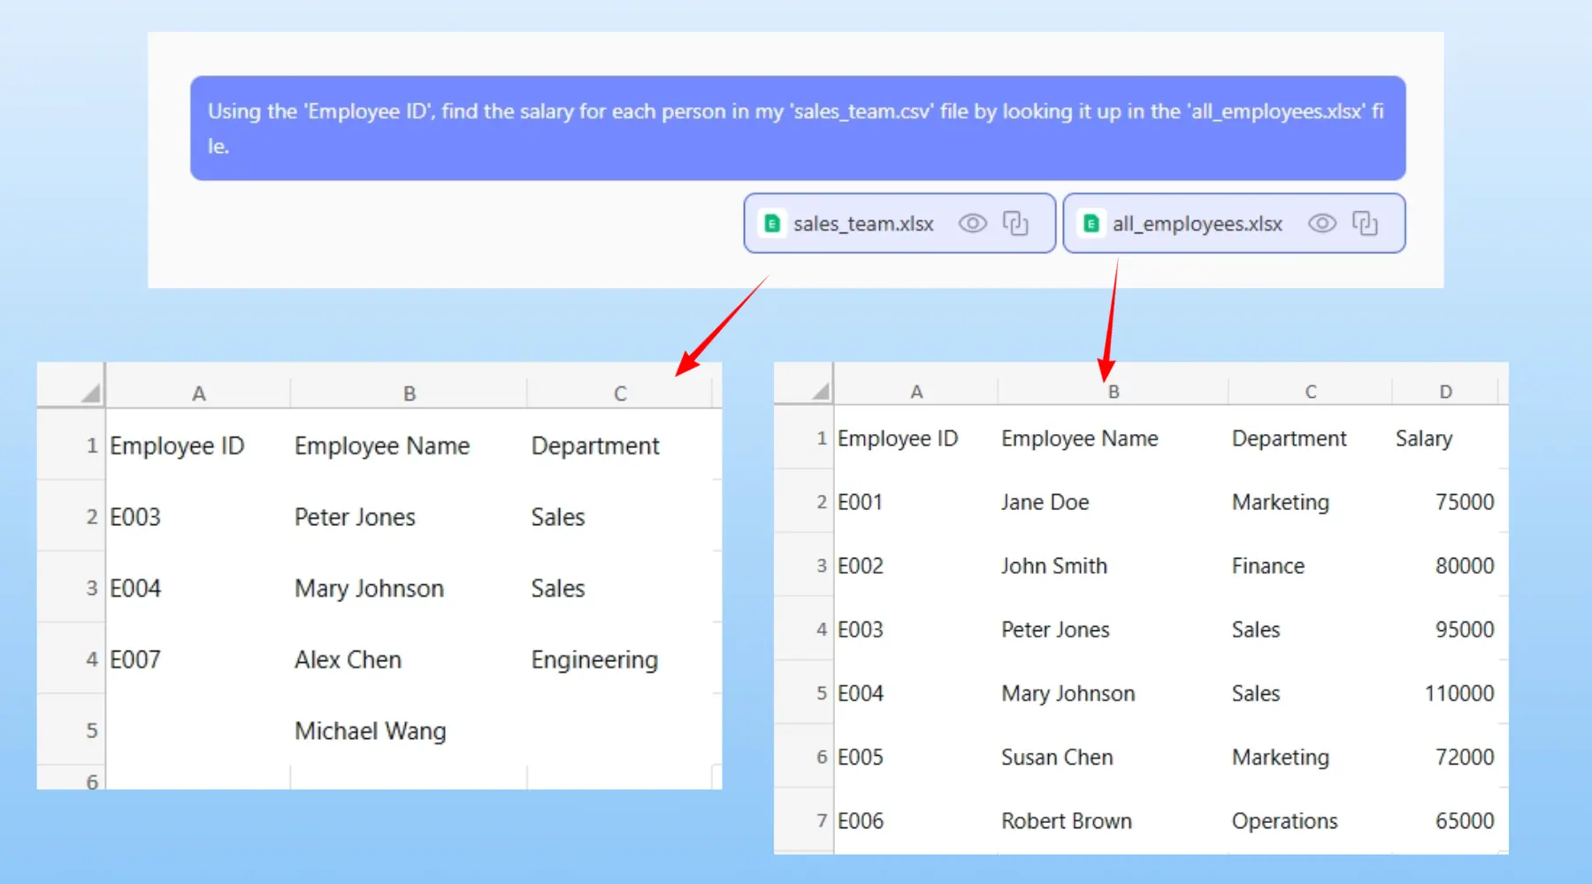Viewport: 1592px width, 884px height.
Task: Click the sales_team.xlsx file icon
Action: [772, 224]
